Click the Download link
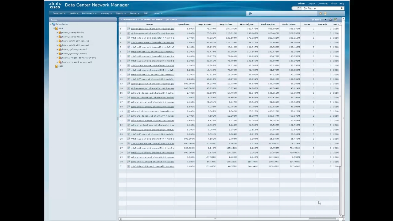 pos(323,4)
